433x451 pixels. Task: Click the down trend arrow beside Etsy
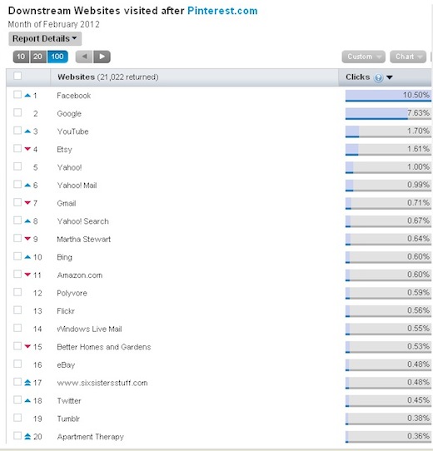click(27, 149)
